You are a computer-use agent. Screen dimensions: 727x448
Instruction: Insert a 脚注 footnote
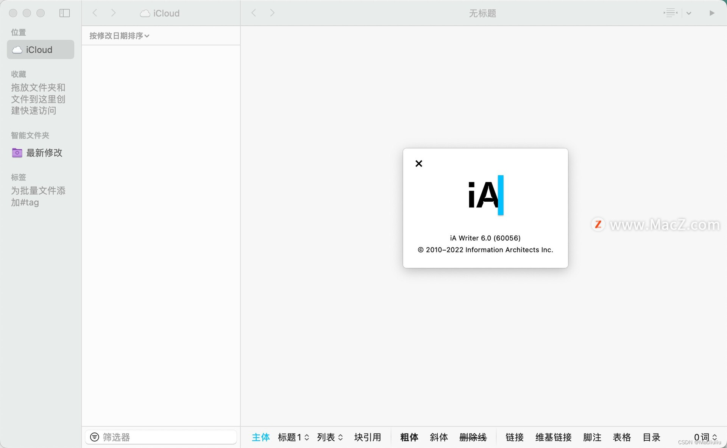592,437
